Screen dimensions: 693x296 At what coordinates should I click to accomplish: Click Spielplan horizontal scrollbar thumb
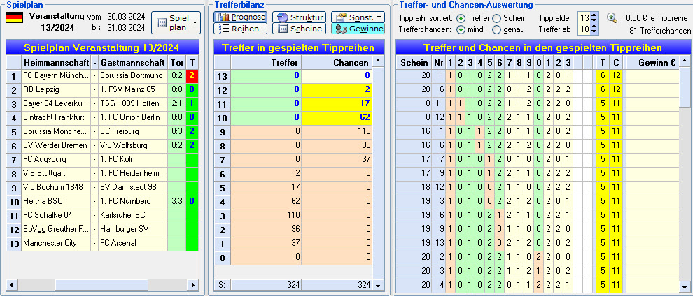101,285
